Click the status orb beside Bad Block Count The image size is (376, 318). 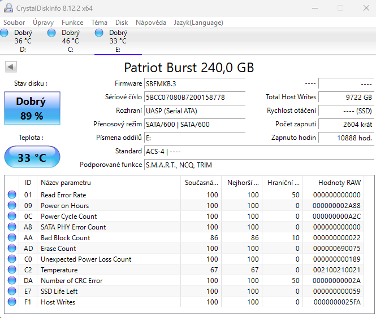pyautogui.click(x=12, y=238)
